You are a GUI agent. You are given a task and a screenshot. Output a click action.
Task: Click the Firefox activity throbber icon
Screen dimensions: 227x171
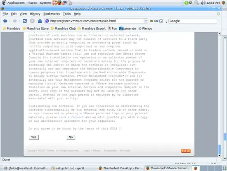(218, 14)
